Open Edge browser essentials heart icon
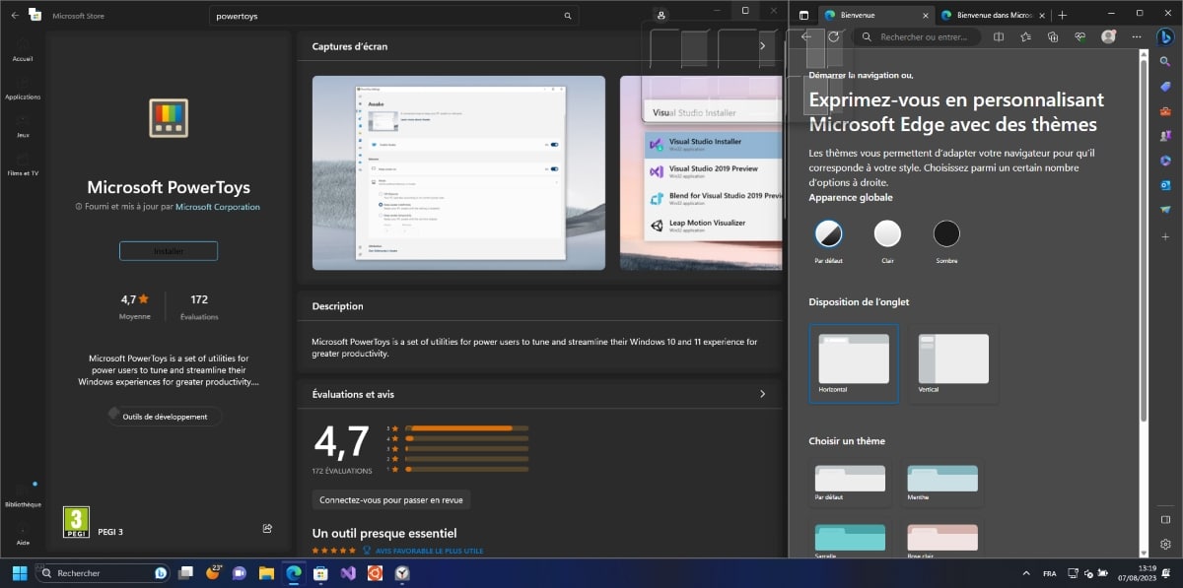The height and width of the screenshot is (588, 1183). pyautogui.click(x=1080, y=36)
